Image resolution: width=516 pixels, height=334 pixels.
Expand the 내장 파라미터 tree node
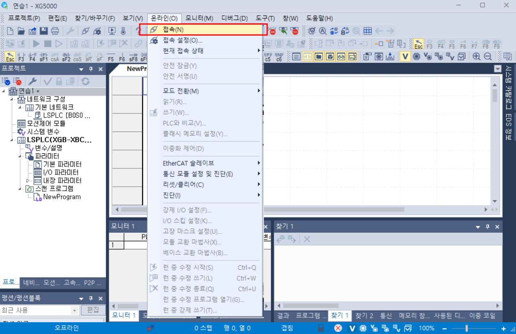click(28, 180)
